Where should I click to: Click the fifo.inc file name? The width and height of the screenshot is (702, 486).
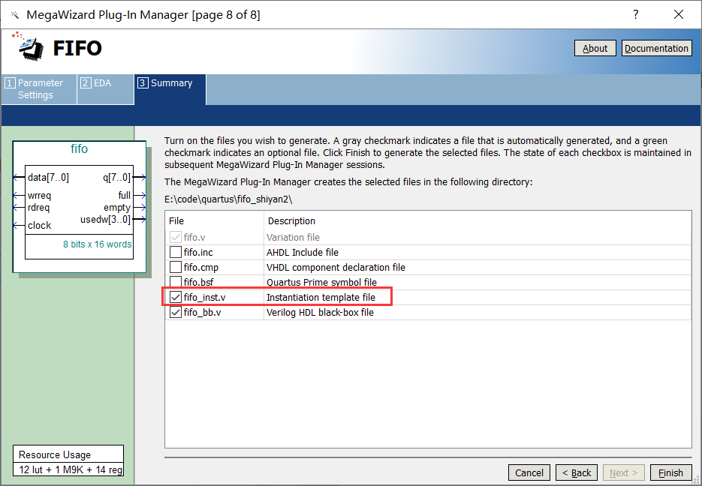click(x=198, y=252)
